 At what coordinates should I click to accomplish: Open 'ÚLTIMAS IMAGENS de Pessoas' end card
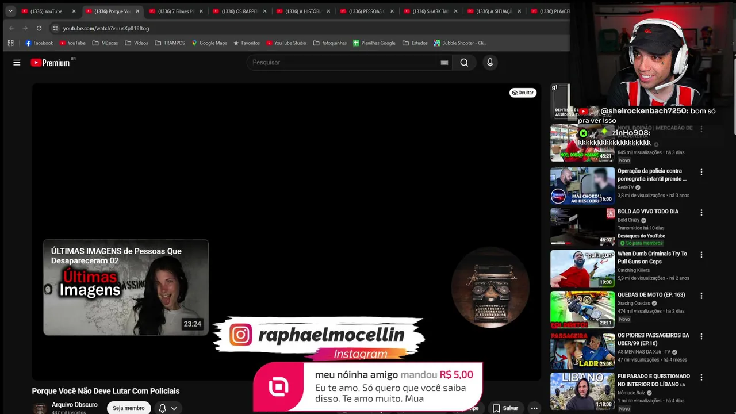pyautogui.click(x=126, y=287)
